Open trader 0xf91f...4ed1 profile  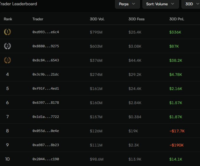coord(46,88)
